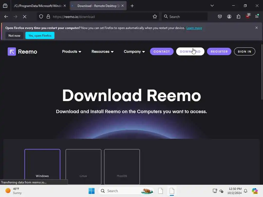This screenshot has width=263, height=197.
Task: Stop loading the page
Action: tap(25, 17)
